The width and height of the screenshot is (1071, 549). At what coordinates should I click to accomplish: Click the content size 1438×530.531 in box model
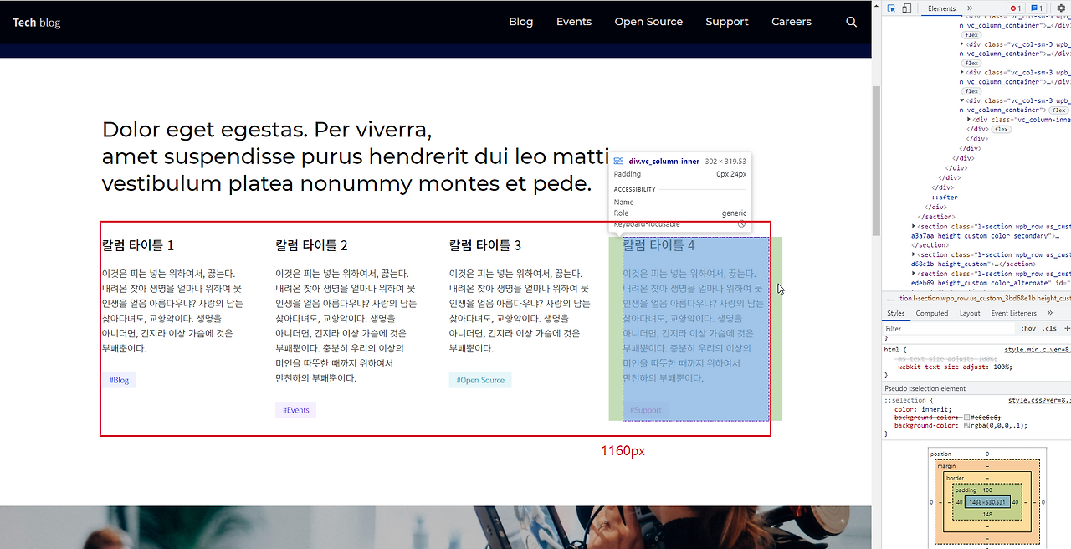pyautogui.click(x=987, y=502)
